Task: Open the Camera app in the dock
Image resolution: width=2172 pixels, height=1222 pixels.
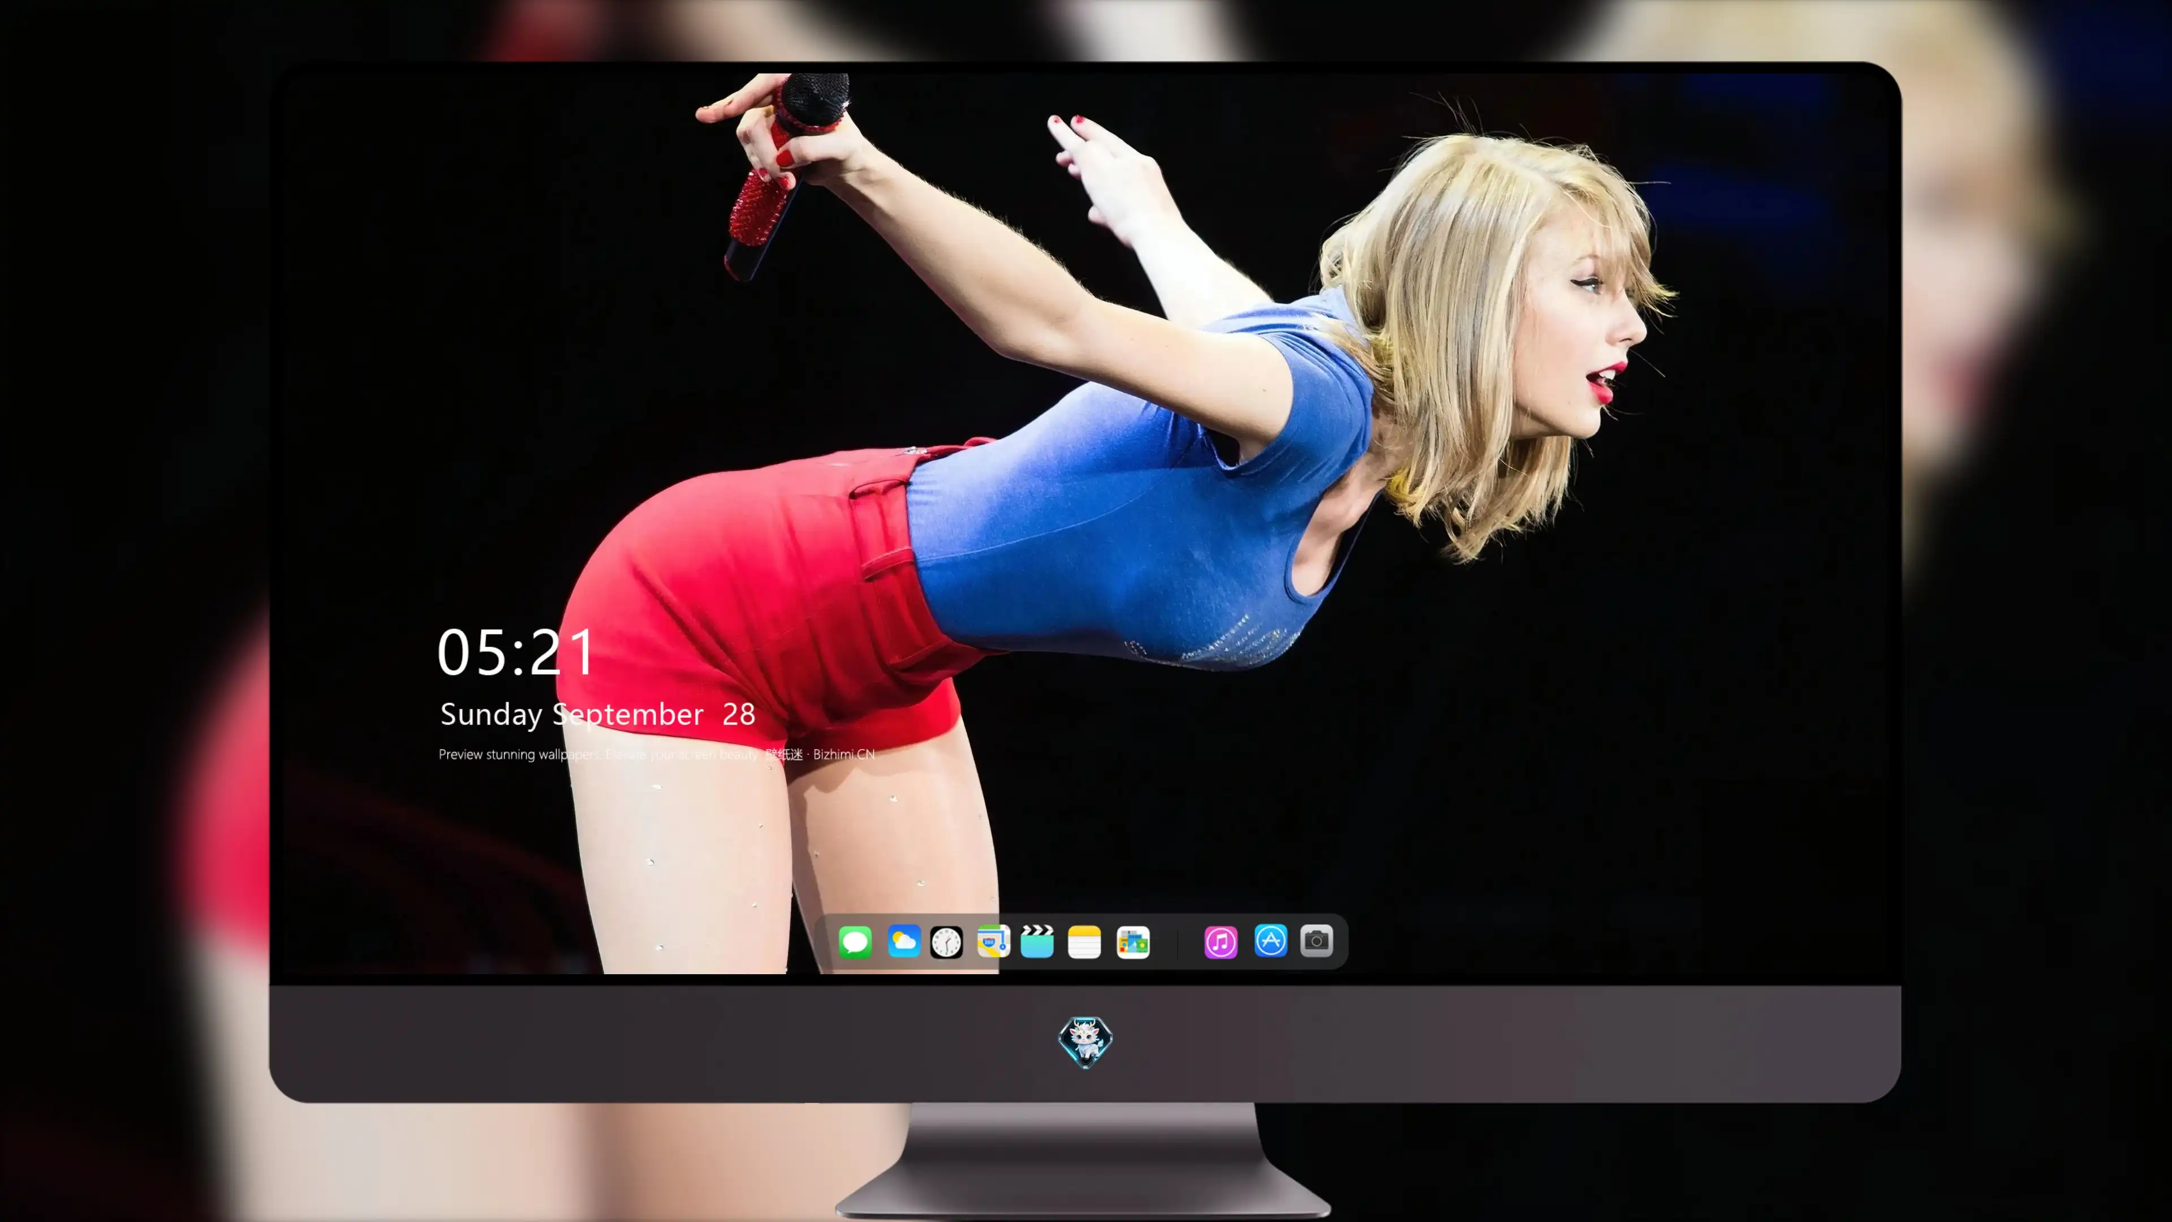Action: tap(1316, 941)
